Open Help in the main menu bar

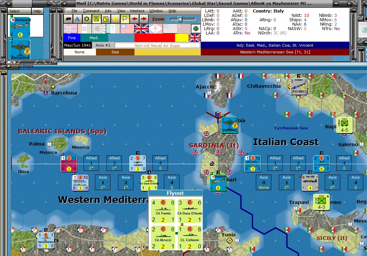pos(172,11)
